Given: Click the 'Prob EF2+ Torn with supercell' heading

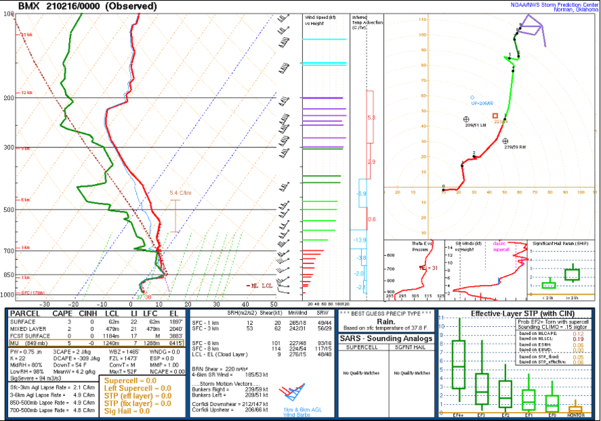Looking at the screenshot, I should (x=548, y=322).
